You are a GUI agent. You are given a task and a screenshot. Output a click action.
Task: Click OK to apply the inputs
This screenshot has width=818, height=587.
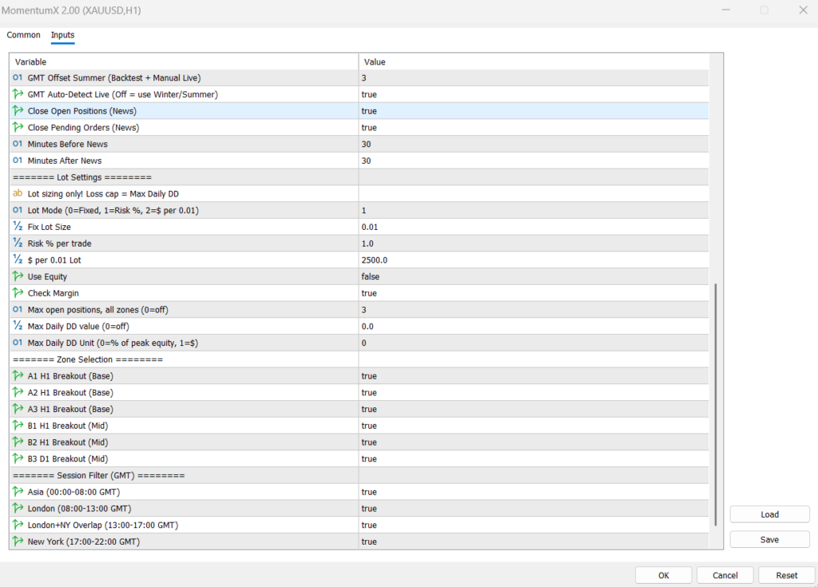[664, 576]
